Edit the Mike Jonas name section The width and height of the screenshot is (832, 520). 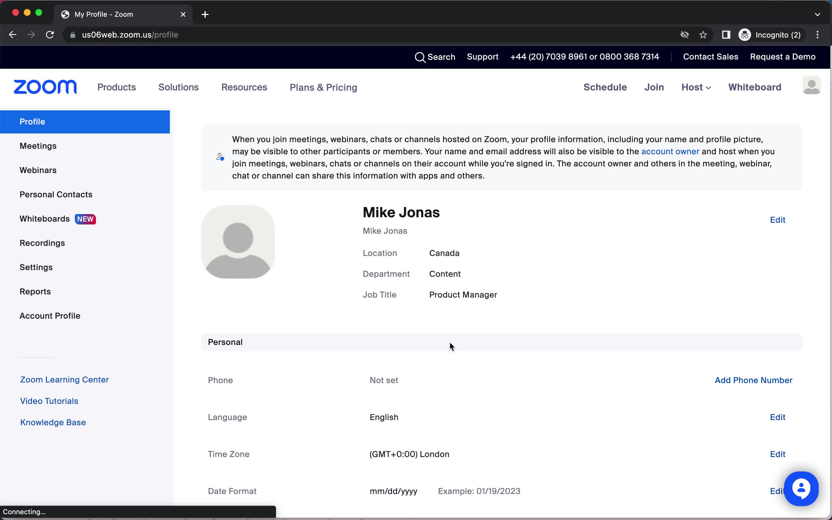click(x=778, y=220)
